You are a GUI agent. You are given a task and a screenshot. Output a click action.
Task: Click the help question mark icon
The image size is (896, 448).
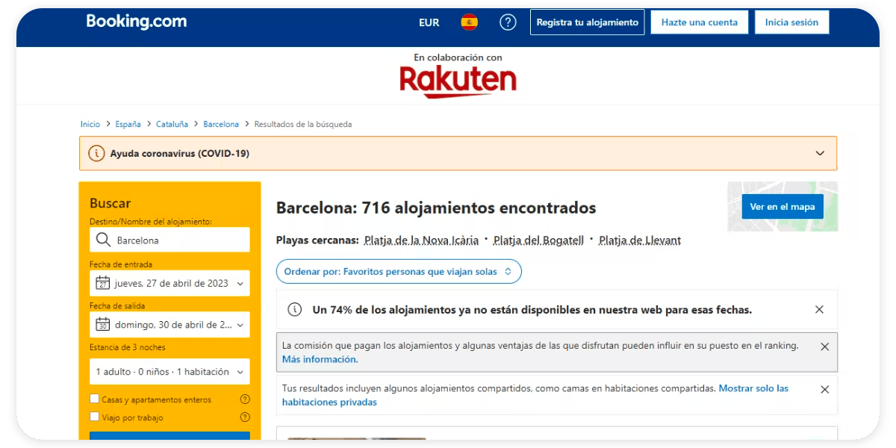pos(508,22)
